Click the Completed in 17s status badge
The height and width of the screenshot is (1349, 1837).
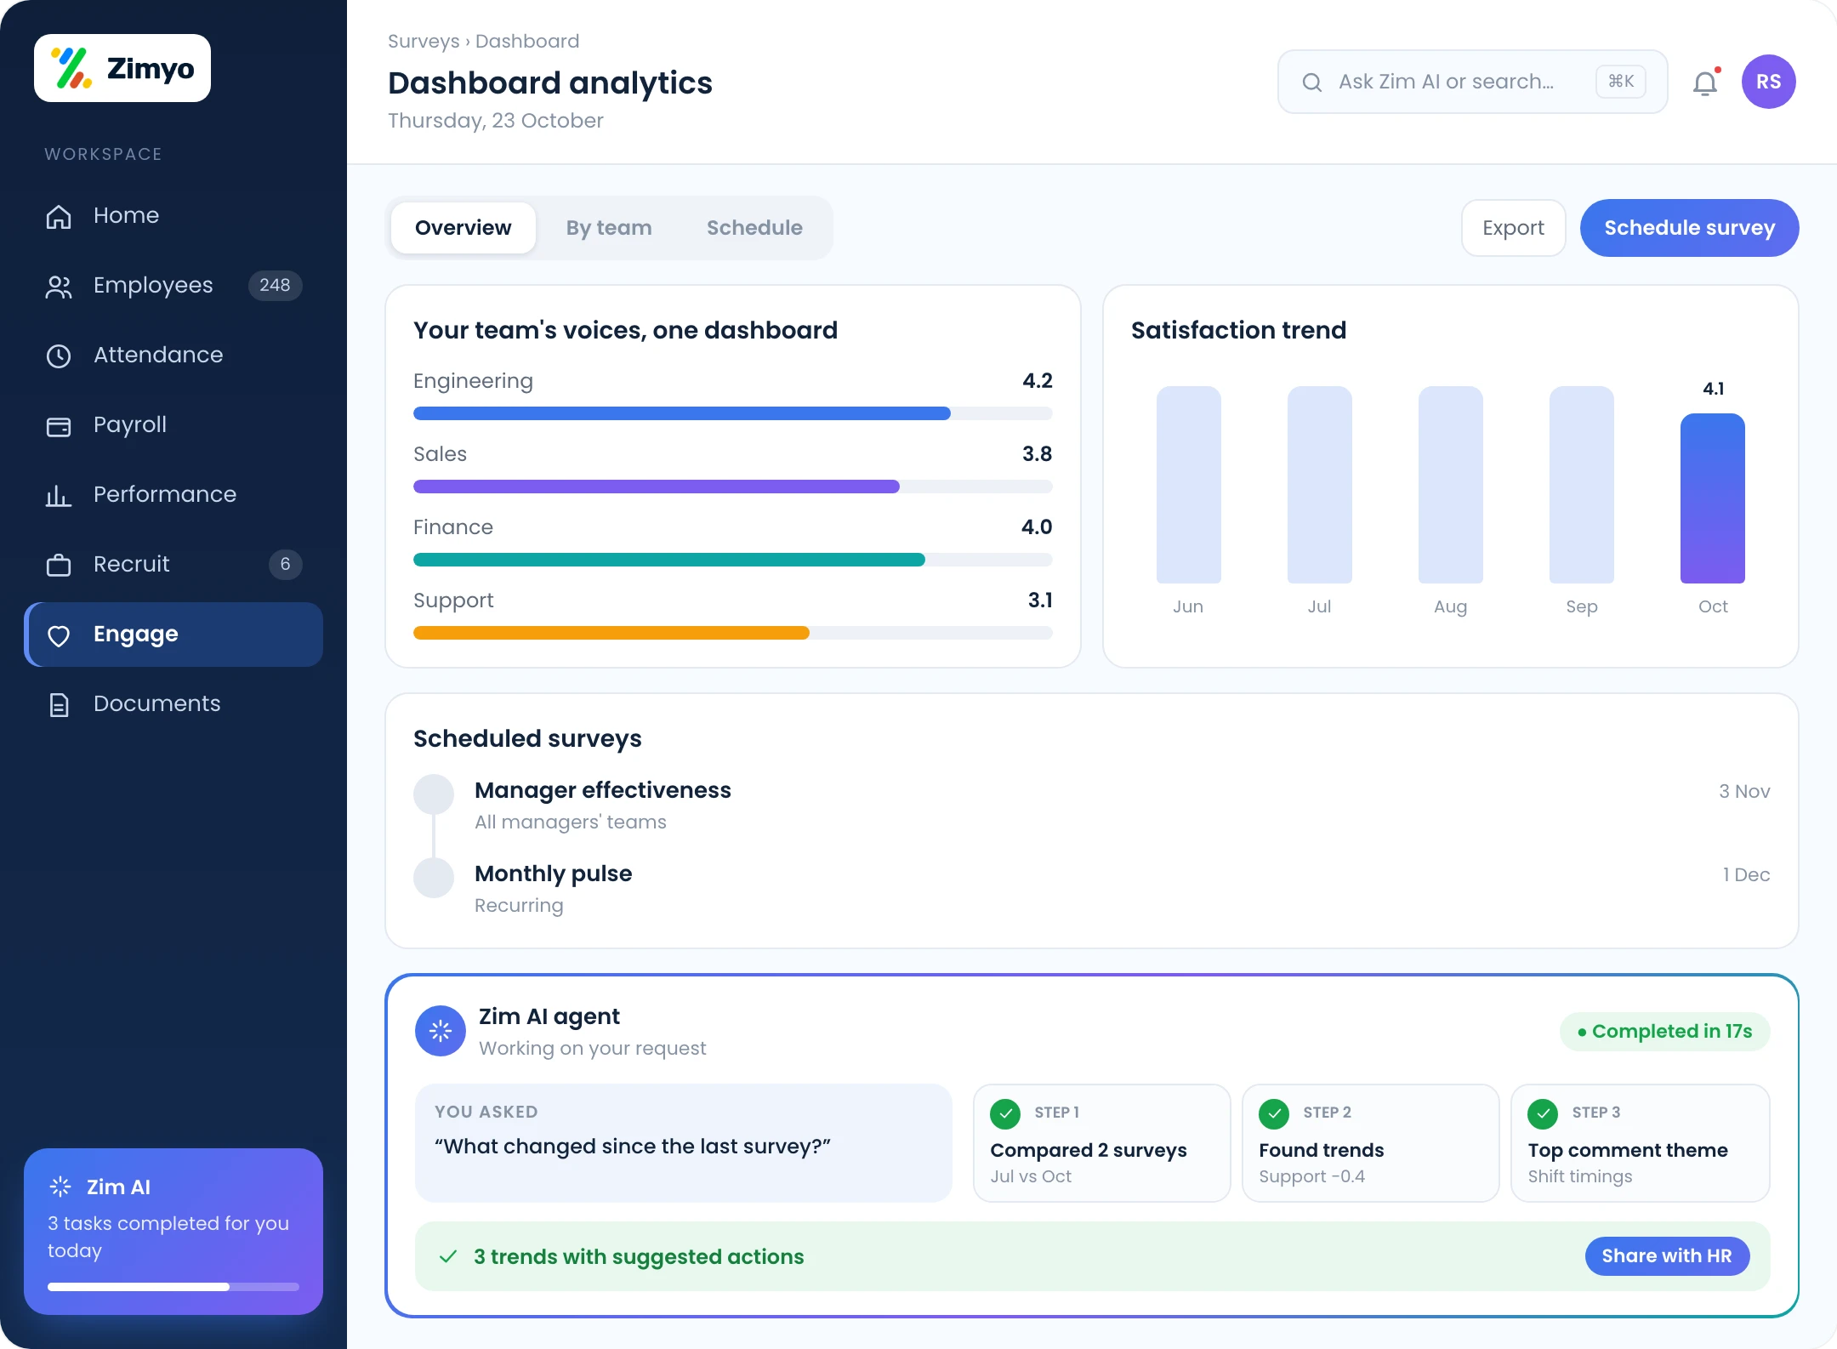(x=1665, y=1031)
